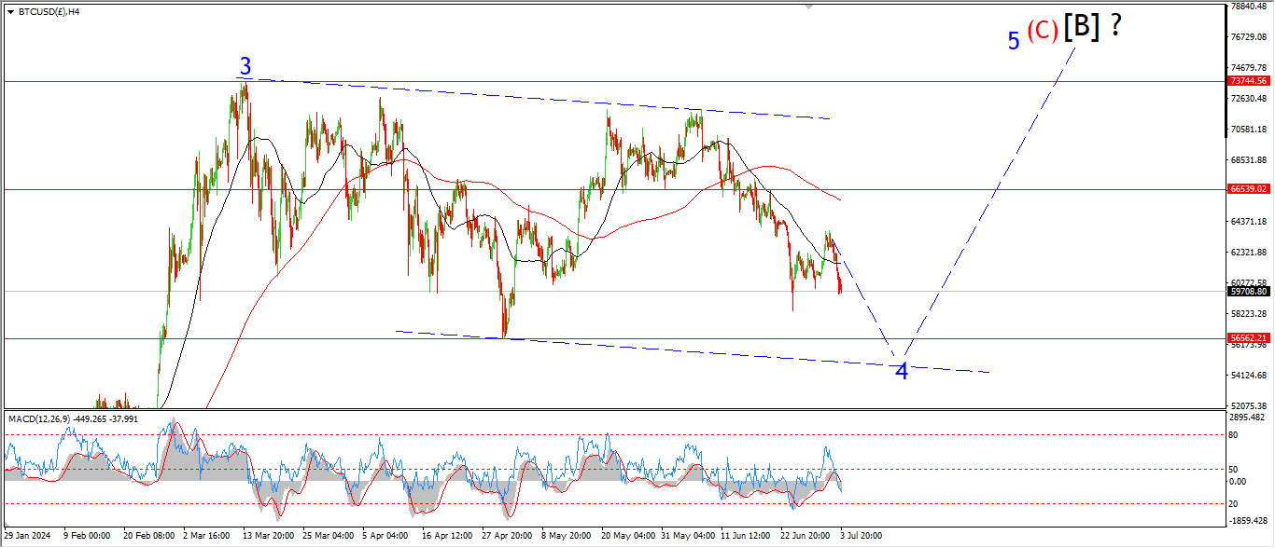
Task: Select the blue wave label 5
Action: (1013, 41)
